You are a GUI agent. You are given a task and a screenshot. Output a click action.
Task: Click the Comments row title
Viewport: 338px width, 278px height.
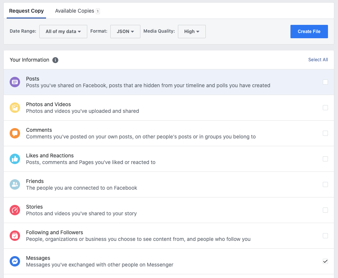(39, 130)
